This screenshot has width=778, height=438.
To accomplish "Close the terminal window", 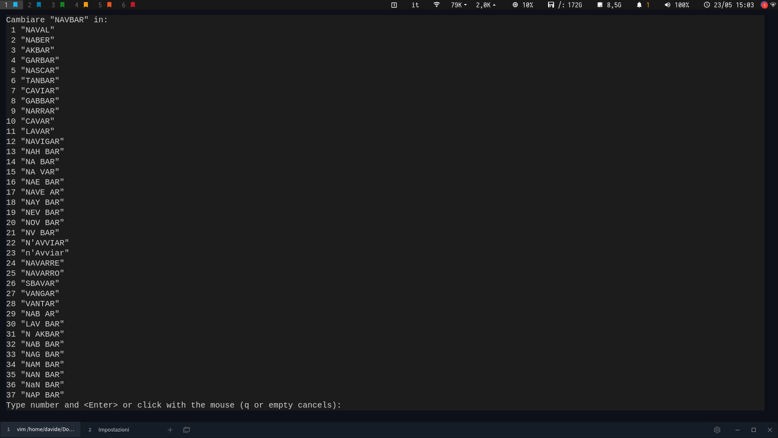I will pos(770,430).
